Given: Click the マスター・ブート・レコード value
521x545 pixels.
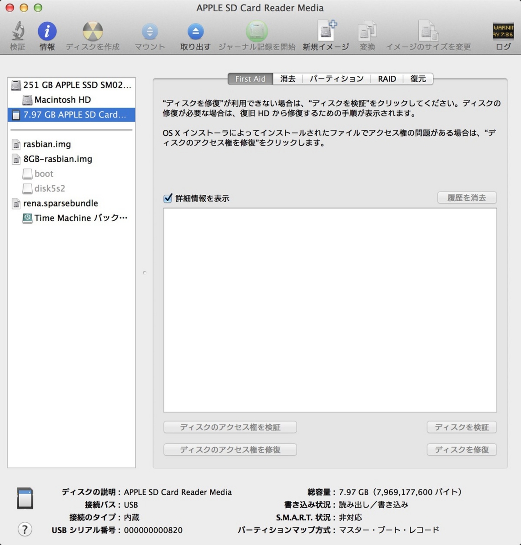Looking at the screenshot, I should (389, 530).
